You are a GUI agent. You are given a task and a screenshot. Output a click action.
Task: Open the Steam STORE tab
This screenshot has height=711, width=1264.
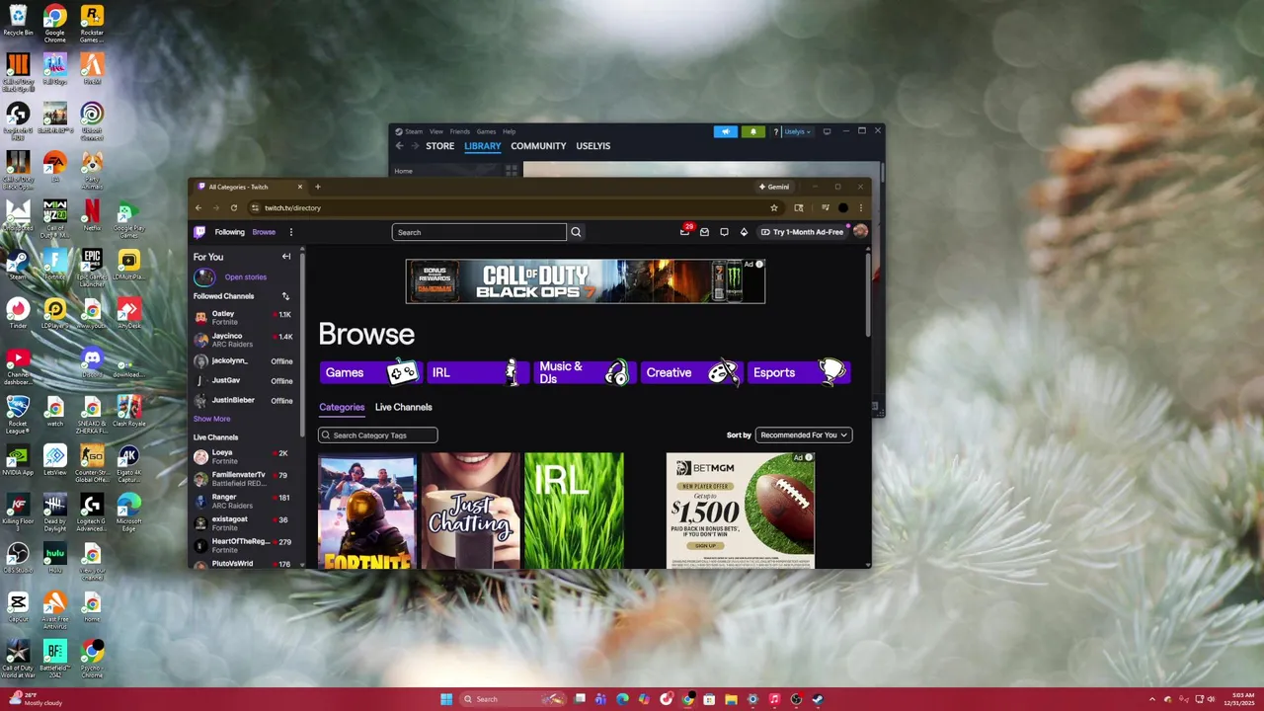(x=440, y=146)
